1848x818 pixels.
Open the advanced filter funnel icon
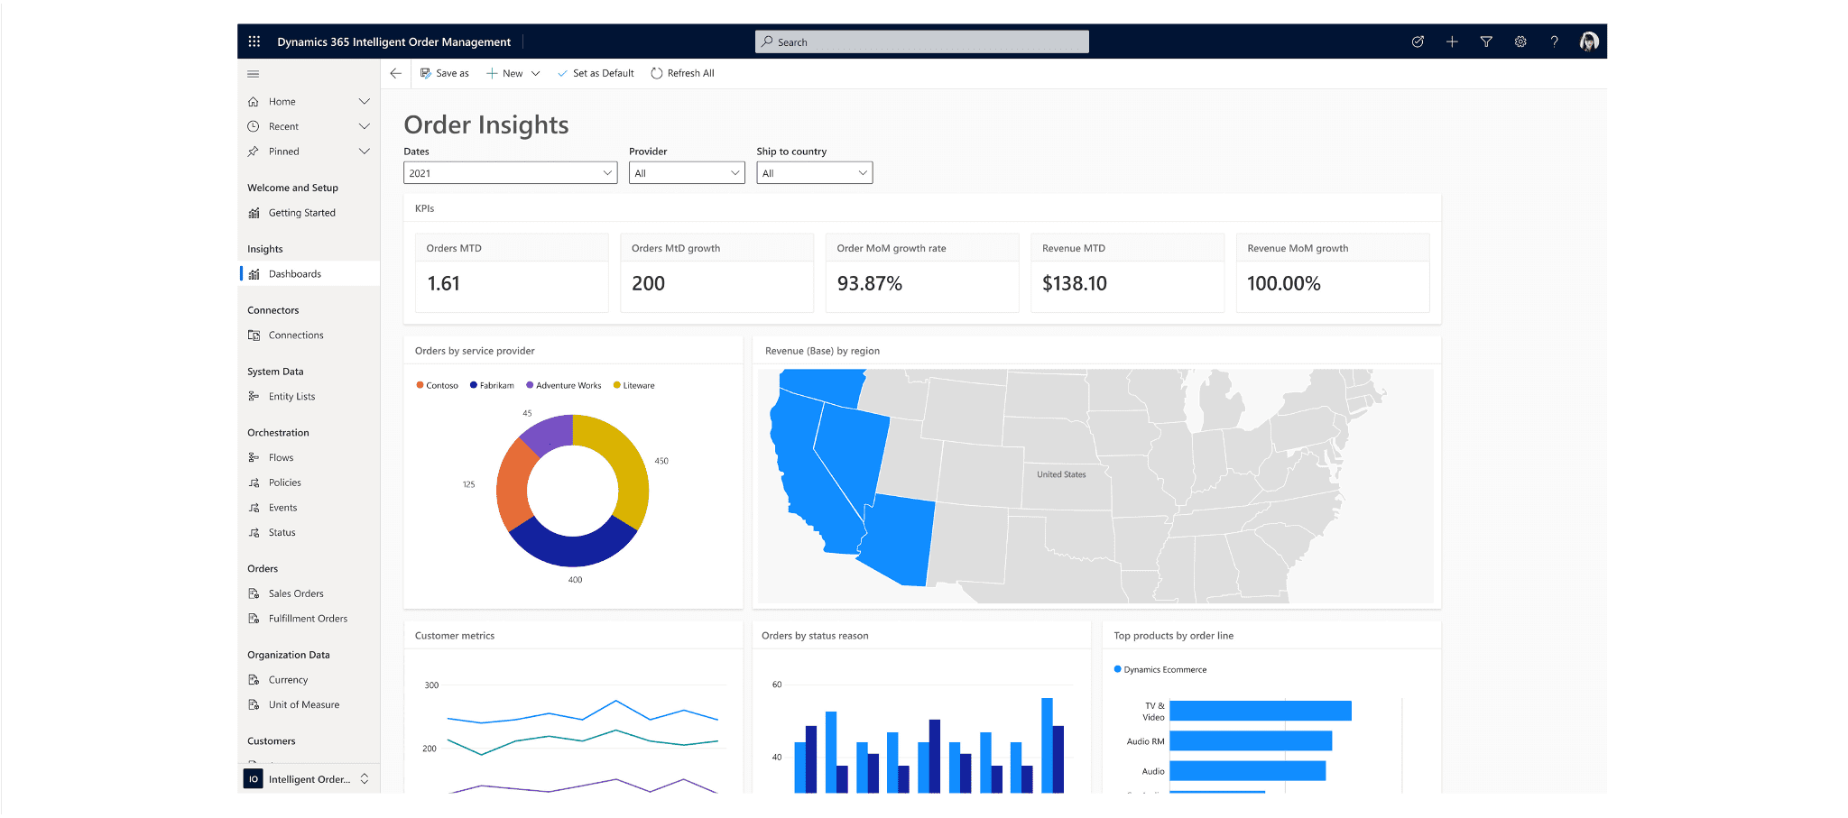tap(1486, 41)
